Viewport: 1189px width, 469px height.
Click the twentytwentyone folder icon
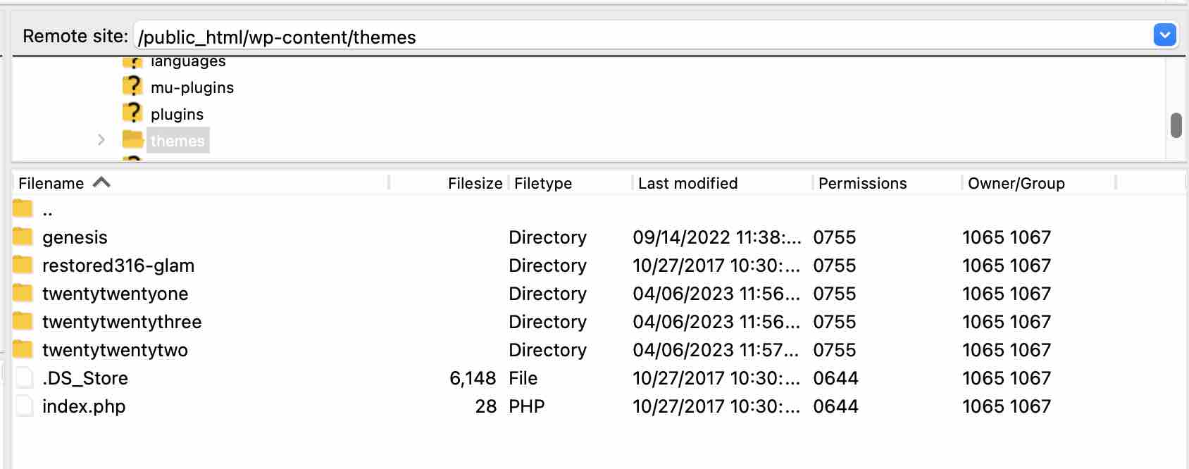(x=23, y=294)
